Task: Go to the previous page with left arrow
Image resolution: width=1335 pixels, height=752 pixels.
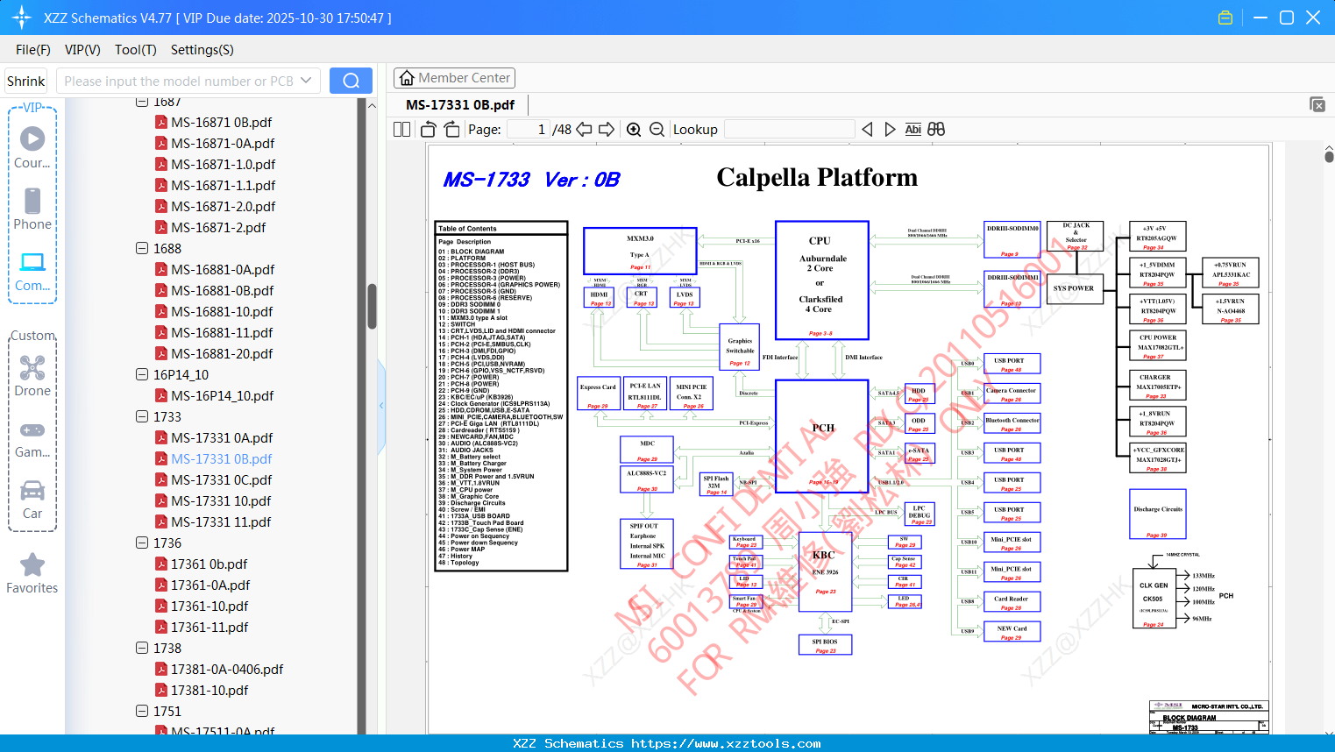Action: click(x=584, y=129)
